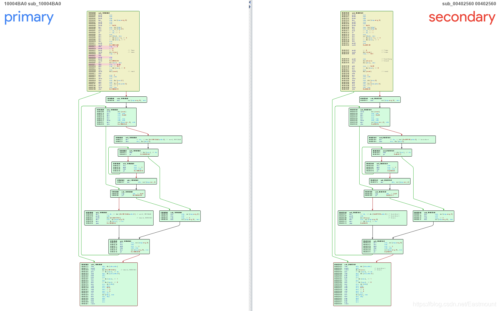Select the yellow entry node in primary graph
Screen dimensions: 500x311
113,51
